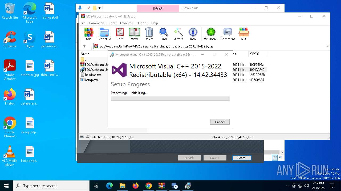This screenshot has height=191, width=341.
Task: Click the Windows Start button
Action: 6,186
